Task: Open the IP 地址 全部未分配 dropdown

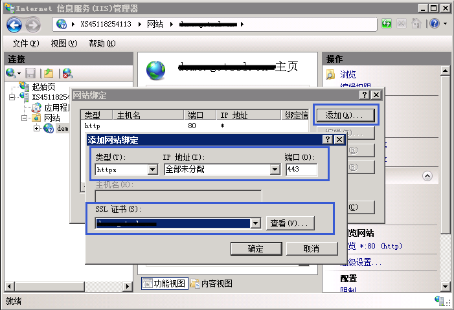Action: point(275,170)
